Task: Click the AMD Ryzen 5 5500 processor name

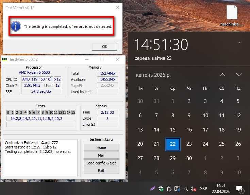Action: 34,72
